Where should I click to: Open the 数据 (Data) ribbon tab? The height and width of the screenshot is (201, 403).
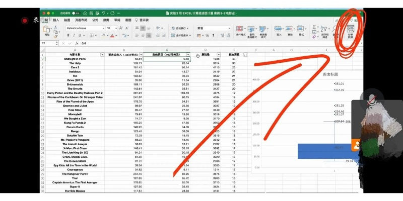[106, 20]
